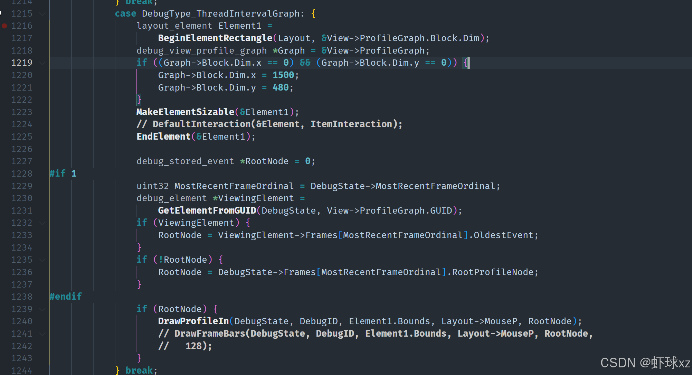Click the EndElement function name

(163, 137)
